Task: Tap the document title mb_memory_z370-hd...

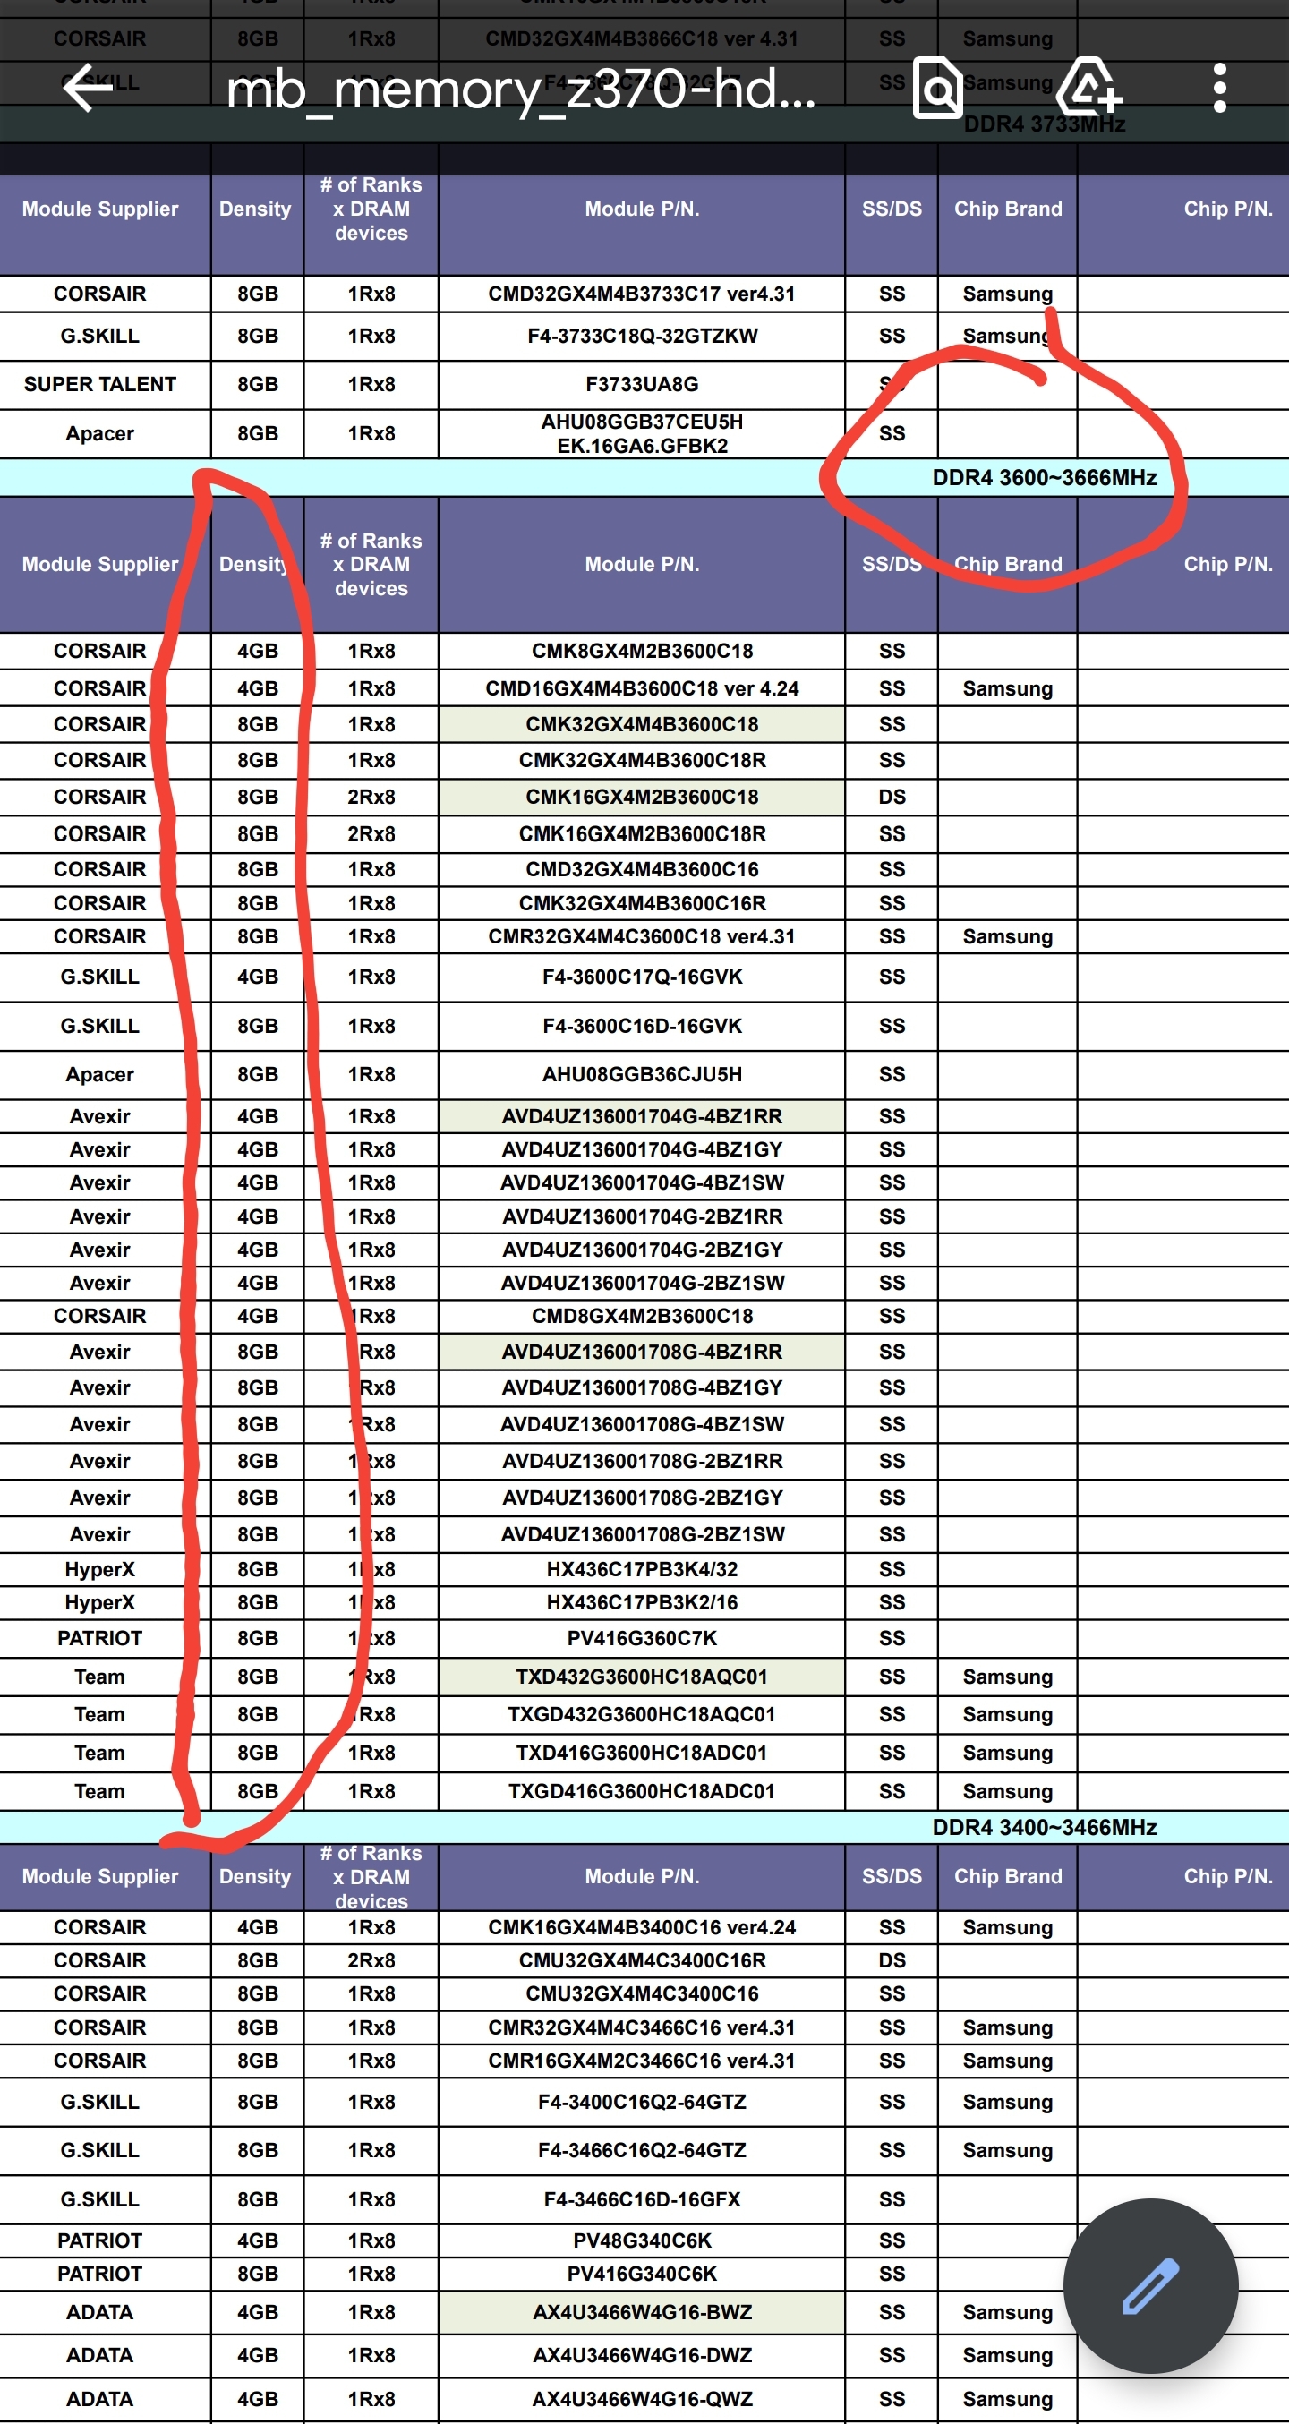Action: 521,90
